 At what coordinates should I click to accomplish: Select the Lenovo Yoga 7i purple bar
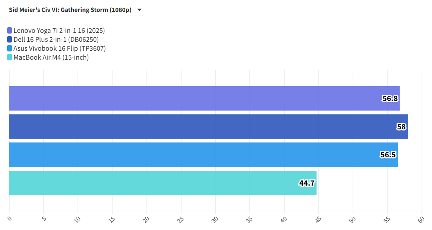186,98
